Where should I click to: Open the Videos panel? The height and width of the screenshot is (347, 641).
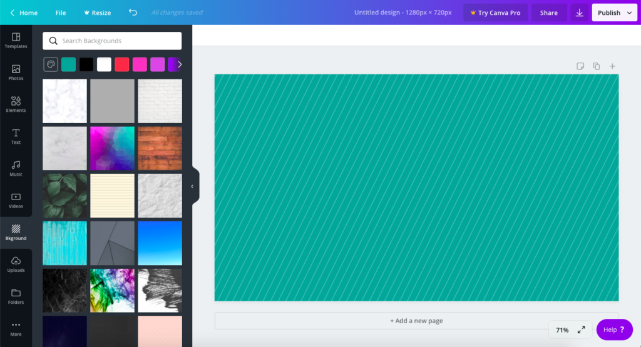click(x=16, y=201)
